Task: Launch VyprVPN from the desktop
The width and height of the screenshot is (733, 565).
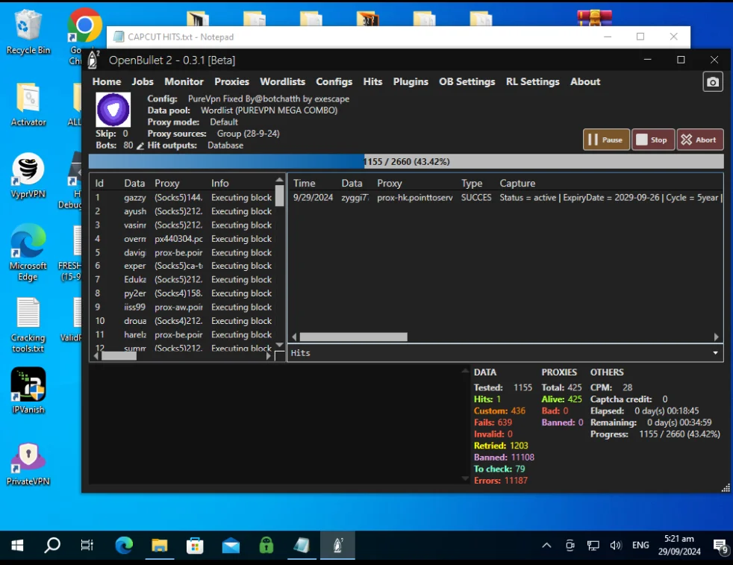Action: click(x=28, y=175)
